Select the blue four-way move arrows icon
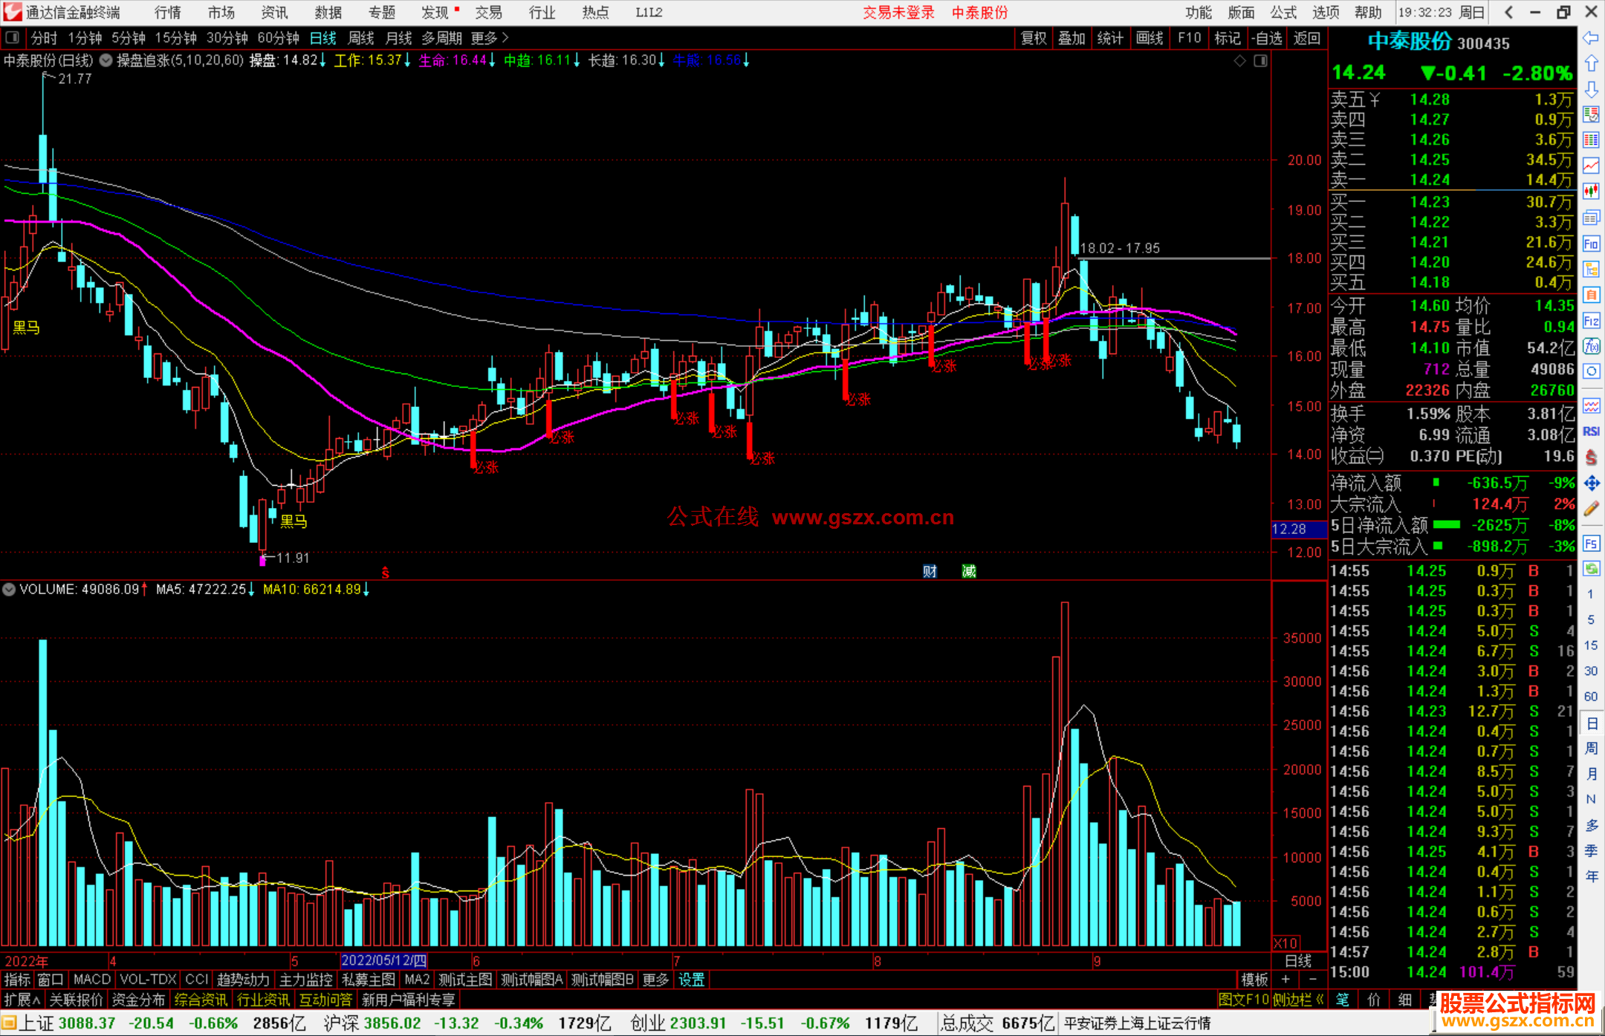This screenshot has height=1036, width=1605. [1591, 483]
